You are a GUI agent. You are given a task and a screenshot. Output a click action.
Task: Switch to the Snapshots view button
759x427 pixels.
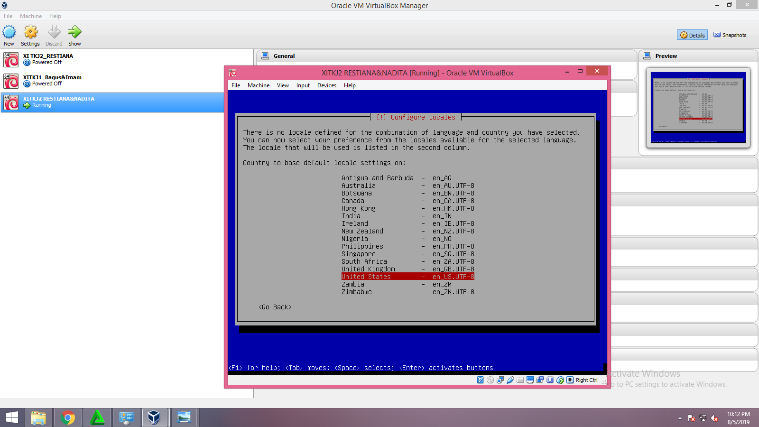[x=730, y=35]
